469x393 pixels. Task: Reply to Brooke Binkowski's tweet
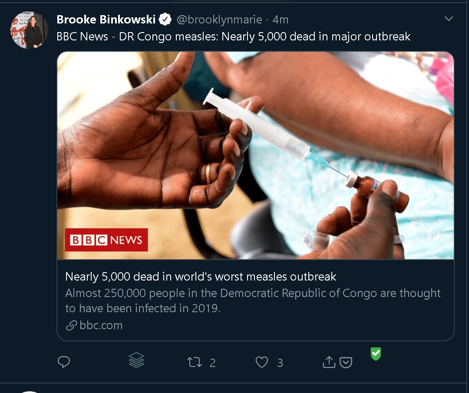pos(64,362)
